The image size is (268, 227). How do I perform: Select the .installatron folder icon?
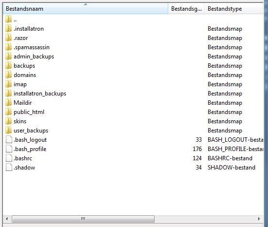pyautogui.click(x=9, y=28)
